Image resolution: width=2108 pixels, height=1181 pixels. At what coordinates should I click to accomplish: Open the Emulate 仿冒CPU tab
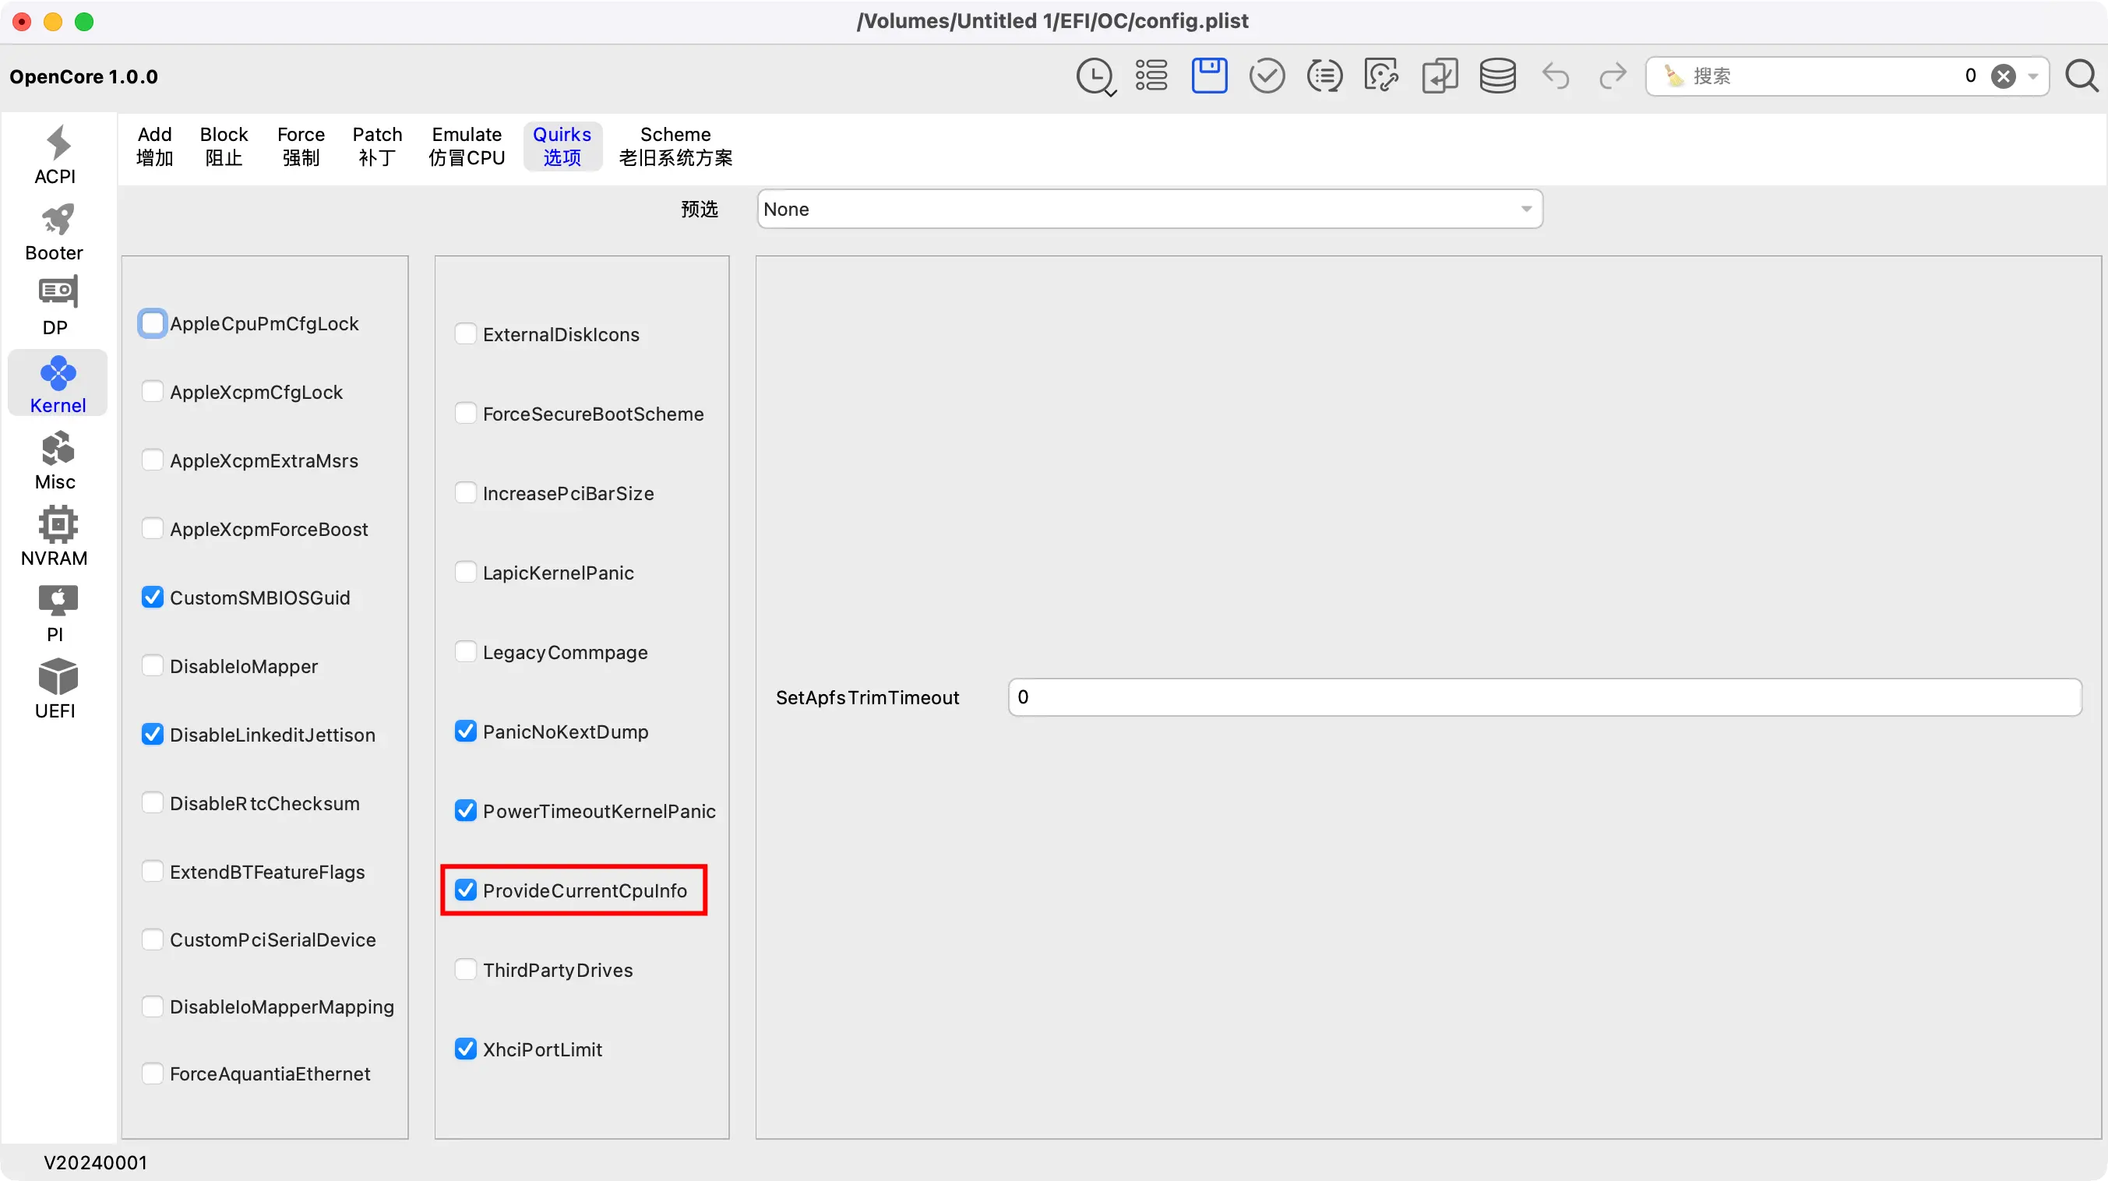(x=467, y=146)
